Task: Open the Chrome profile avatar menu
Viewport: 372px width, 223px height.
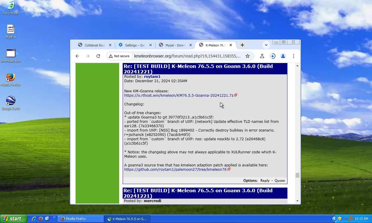Action: [x=283, y=56]
